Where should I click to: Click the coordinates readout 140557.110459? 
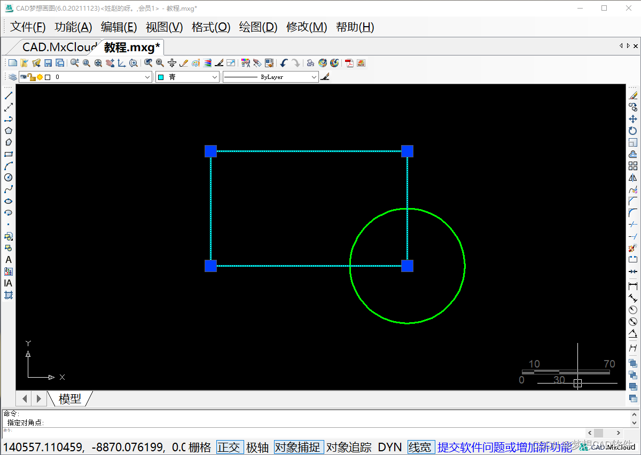pyautogui.click(x=44, y=447)
